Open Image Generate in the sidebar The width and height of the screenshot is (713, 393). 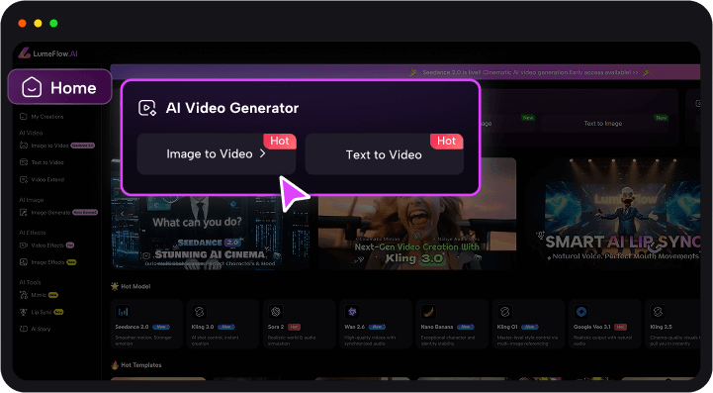pyautogui.click(x=58, y=212)
